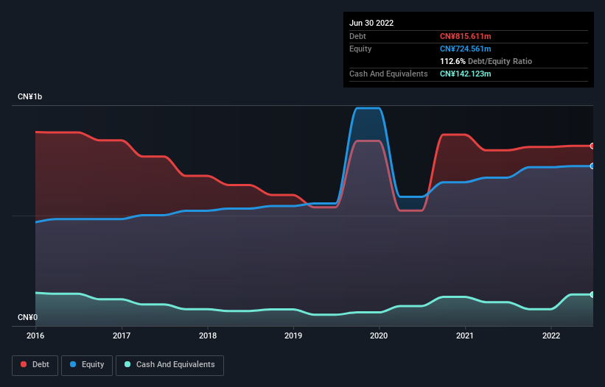Click the Equity label in tooltip
The image size is (605, 387).
pyautogui.click(x=360, y=49)
